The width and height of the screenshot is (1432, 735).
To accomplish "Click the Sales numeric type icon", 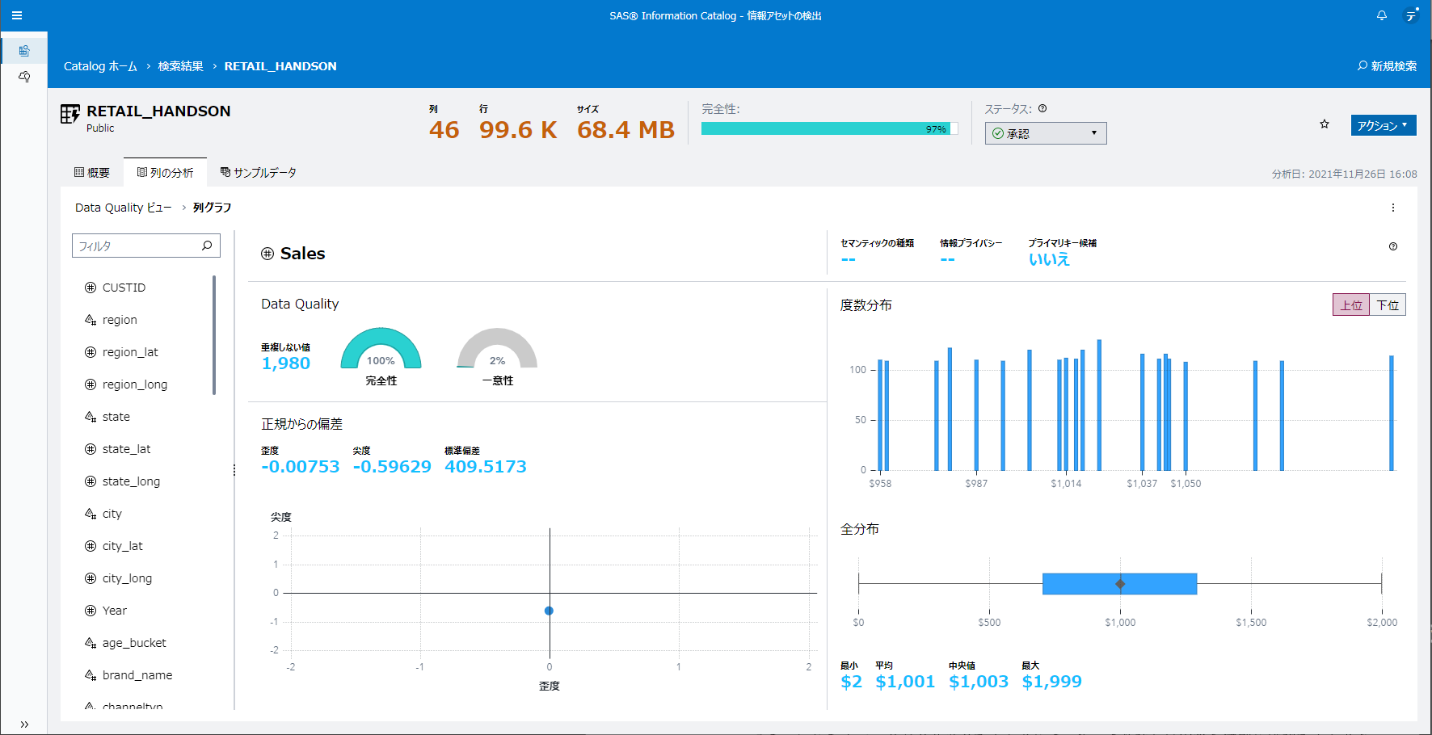I will click(267, 254).
